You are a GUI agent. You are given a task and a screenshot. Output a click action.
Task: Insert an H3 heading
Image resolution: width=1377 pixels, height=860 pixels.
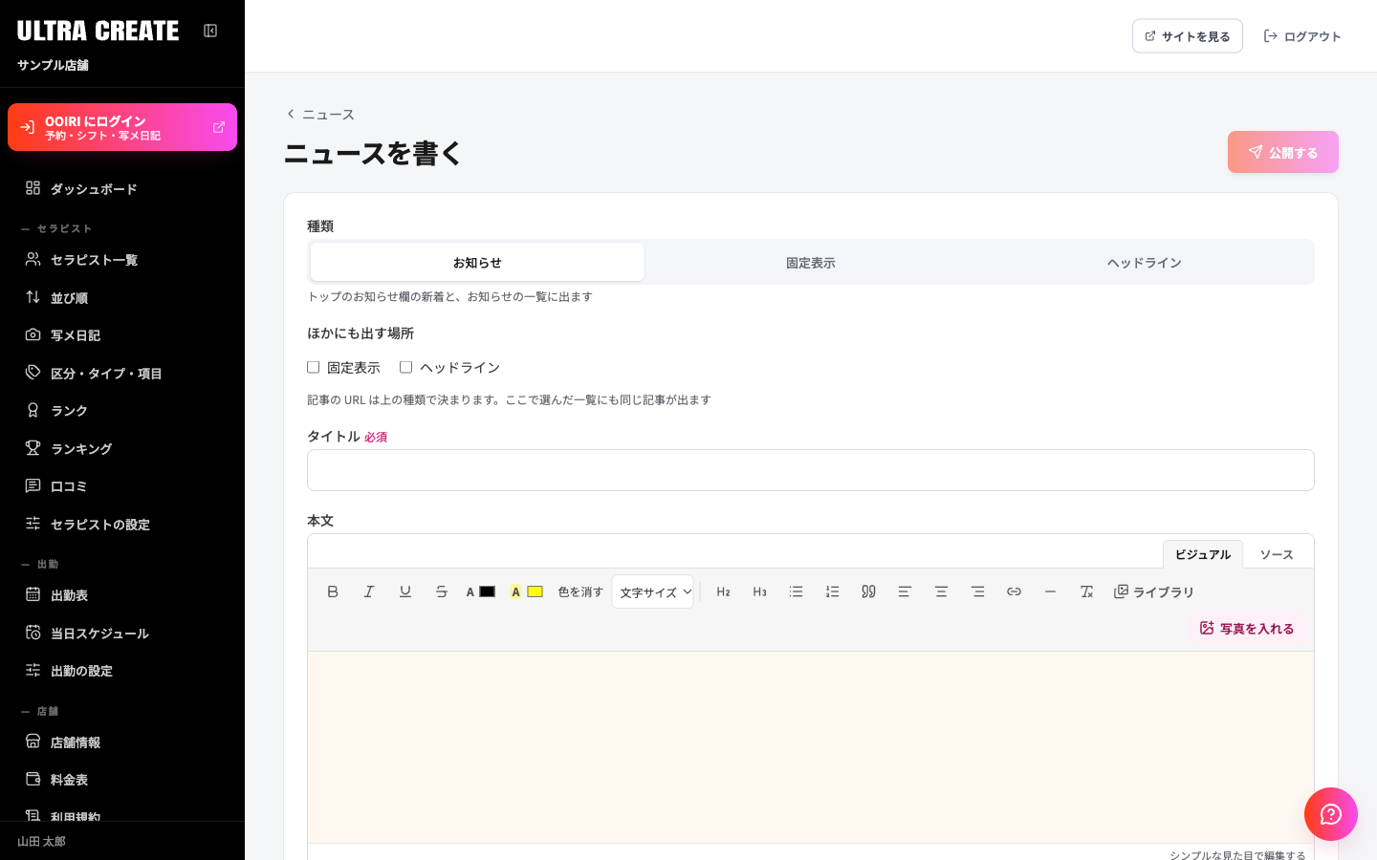[x=760, y=591]
